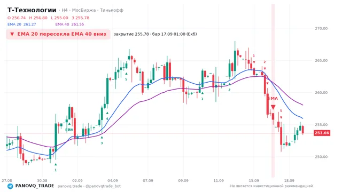This screenshot has height=192, width=342.
Task: Click the 11.09 date axis label
Action: coord(219,180)
